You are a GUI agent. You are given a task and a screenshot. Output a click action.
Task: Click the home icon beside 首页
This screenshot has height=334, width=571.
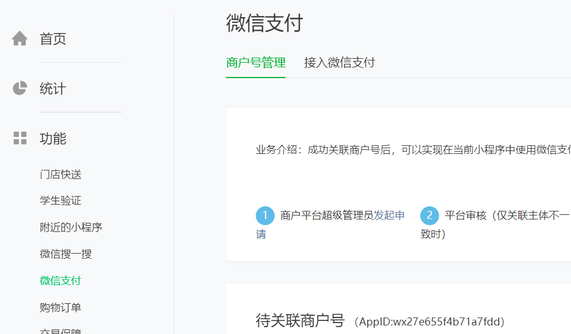[19, 39]
